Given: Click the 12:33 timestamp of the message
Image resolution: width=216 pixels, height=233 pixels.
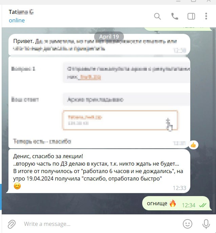Looking at the screenshot, I should click(179, 188).
